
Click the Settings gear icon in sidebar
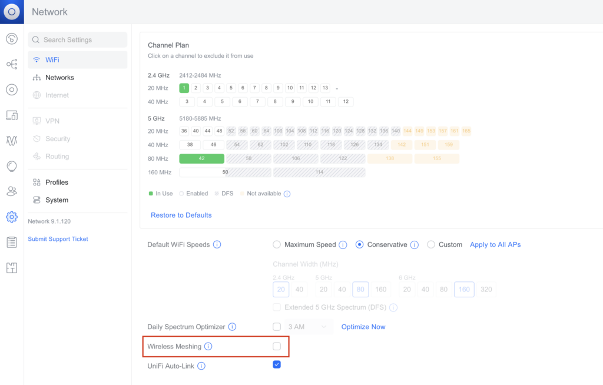click(12, 217)
